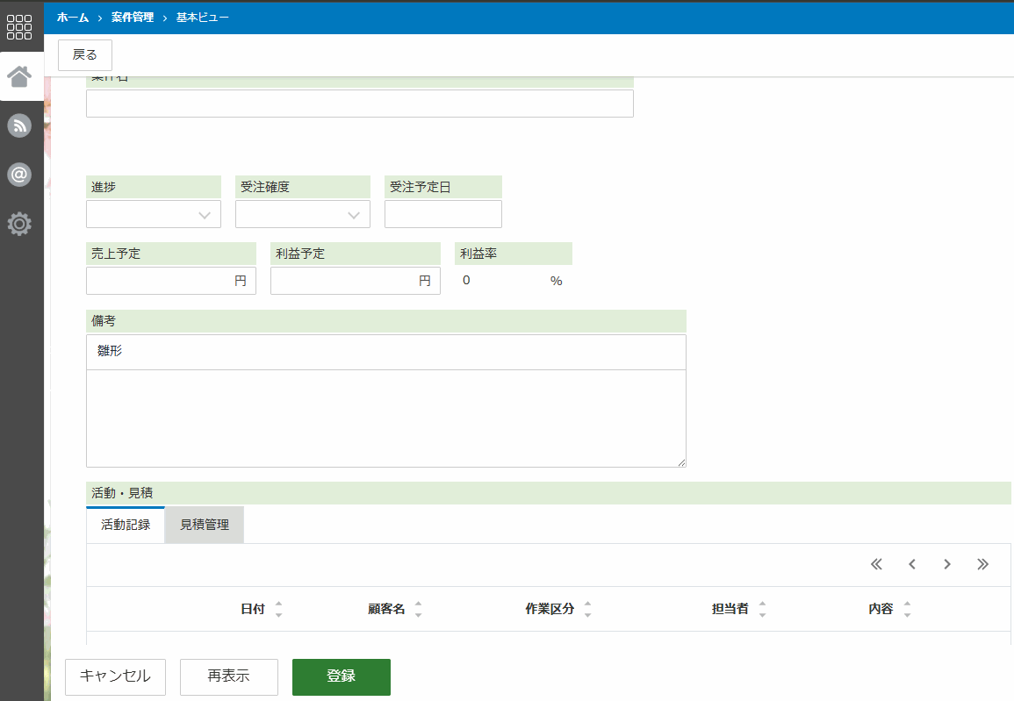Sort table by 日付 column arrows
Image resolution: width=1014 pixels, height=701 pixels.
[278, 609]
